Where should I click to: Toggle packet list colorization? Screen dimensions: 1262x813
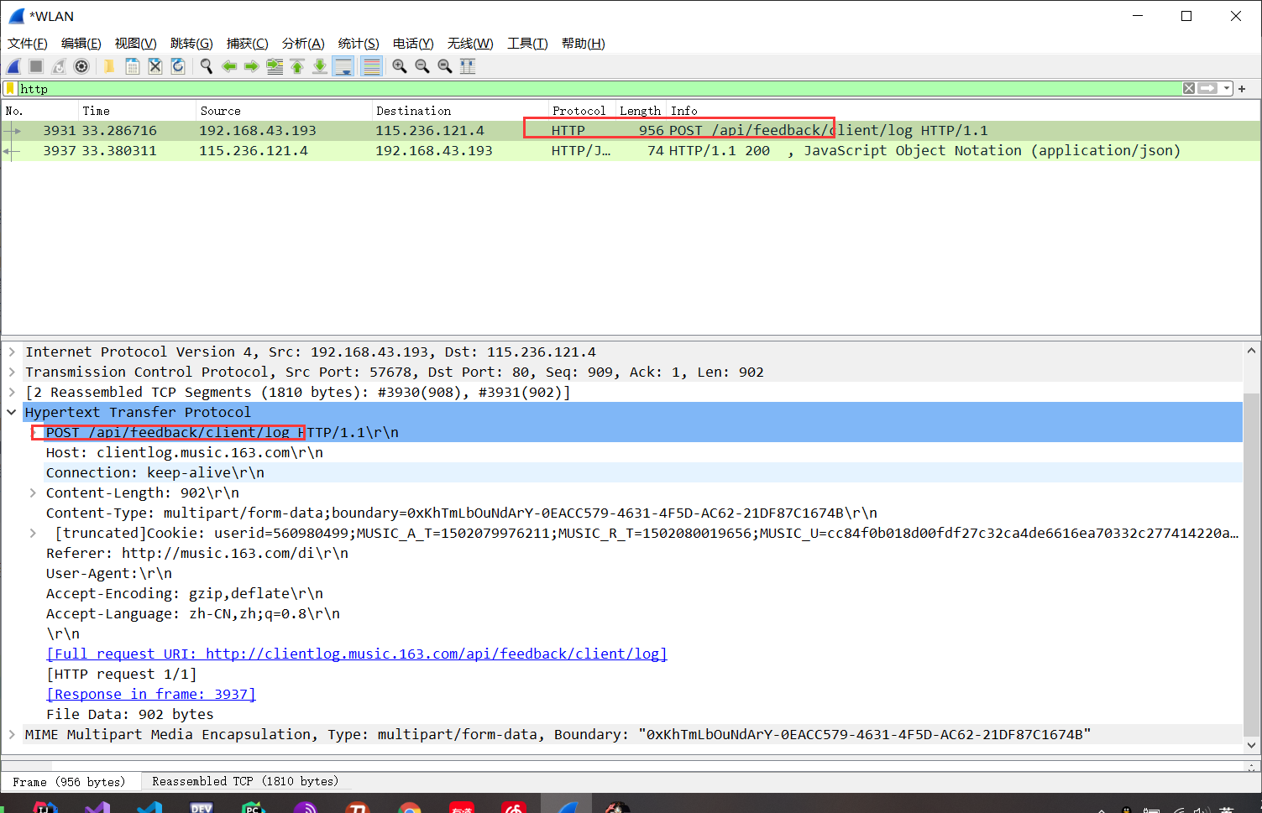pos(371,66)
